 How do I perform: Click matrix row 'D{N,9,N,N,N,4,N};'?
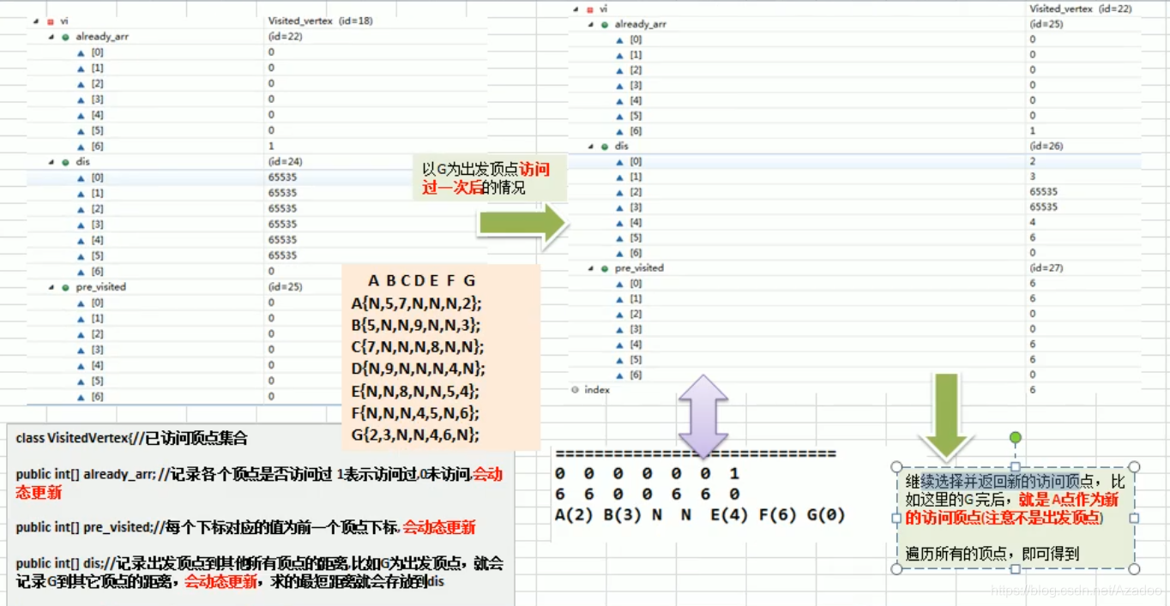pyautogui.click(x=419, y=369)
